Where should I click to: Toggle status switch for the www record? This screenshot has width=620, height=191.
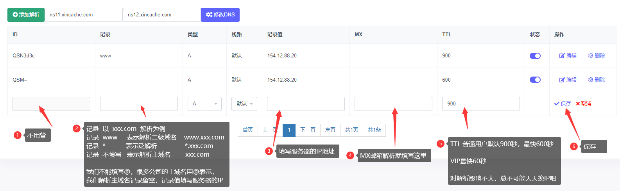pyautogui.click(x=535, y=56)
